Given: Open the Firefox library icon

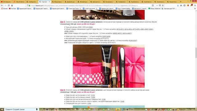Looking at the screenshot, I should tap(181, 6).
